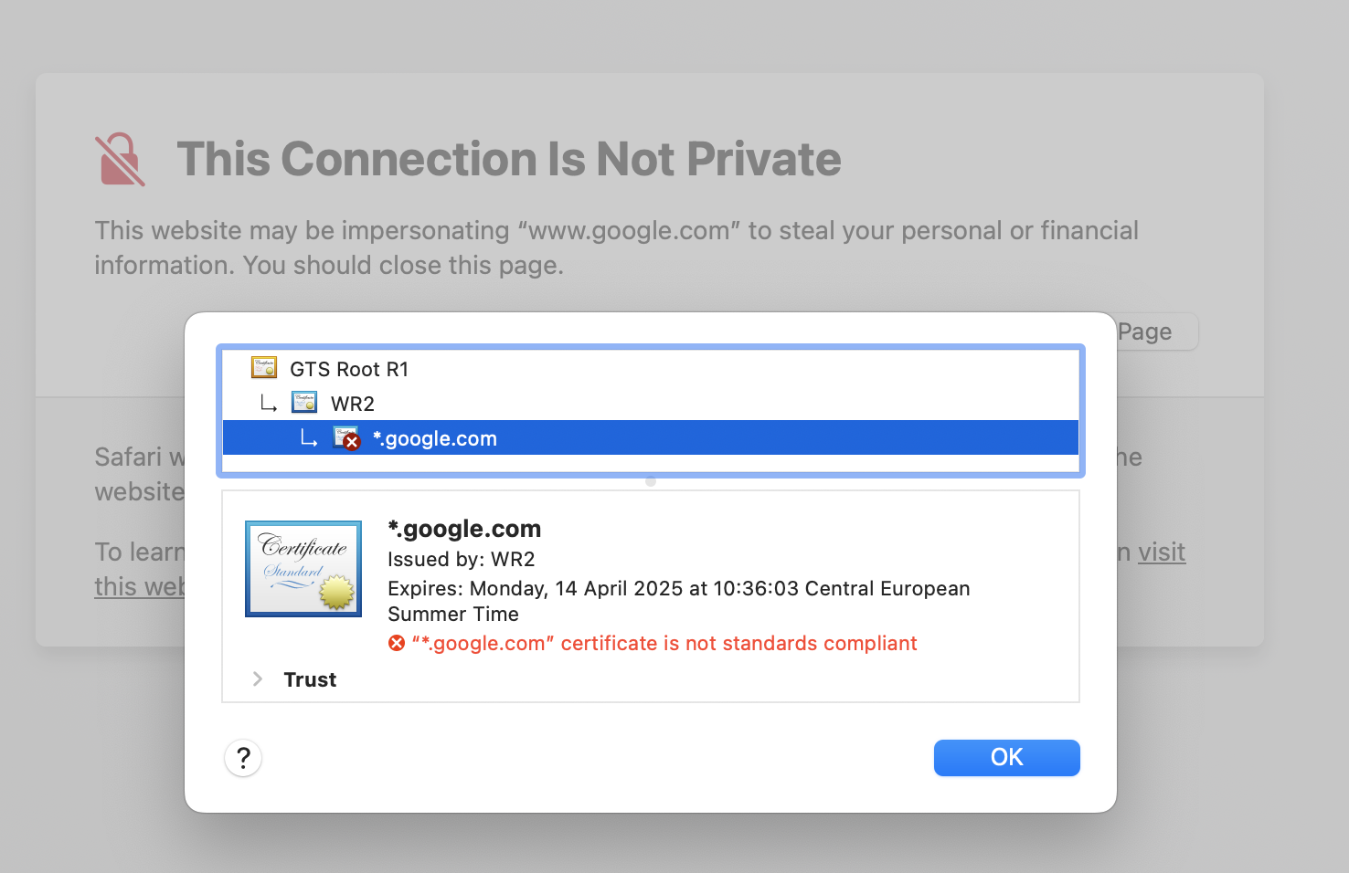
Task: Open help with the question mark button
Action: click(243, 758)
